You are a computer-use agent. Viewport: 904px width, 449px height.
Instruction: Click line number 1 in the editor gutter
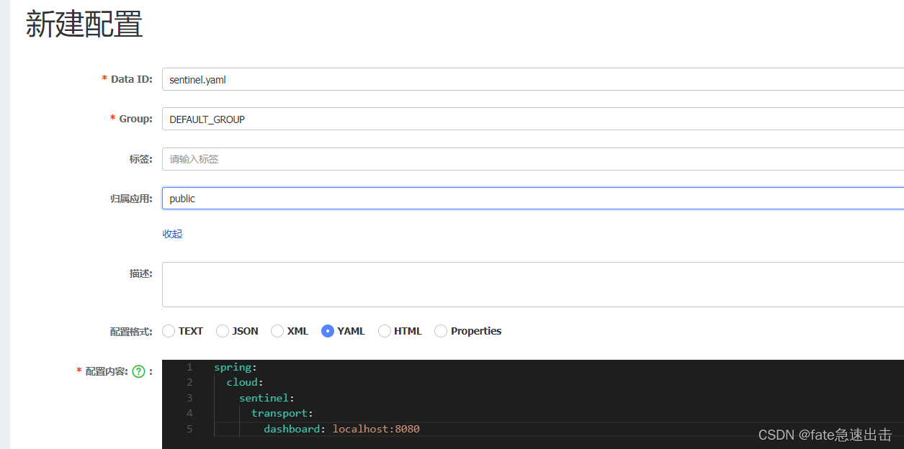coord(189,367)
